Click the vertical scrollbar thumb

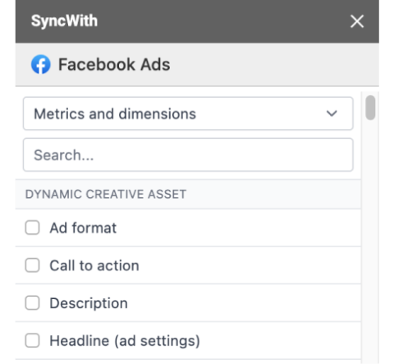(370, 108)
